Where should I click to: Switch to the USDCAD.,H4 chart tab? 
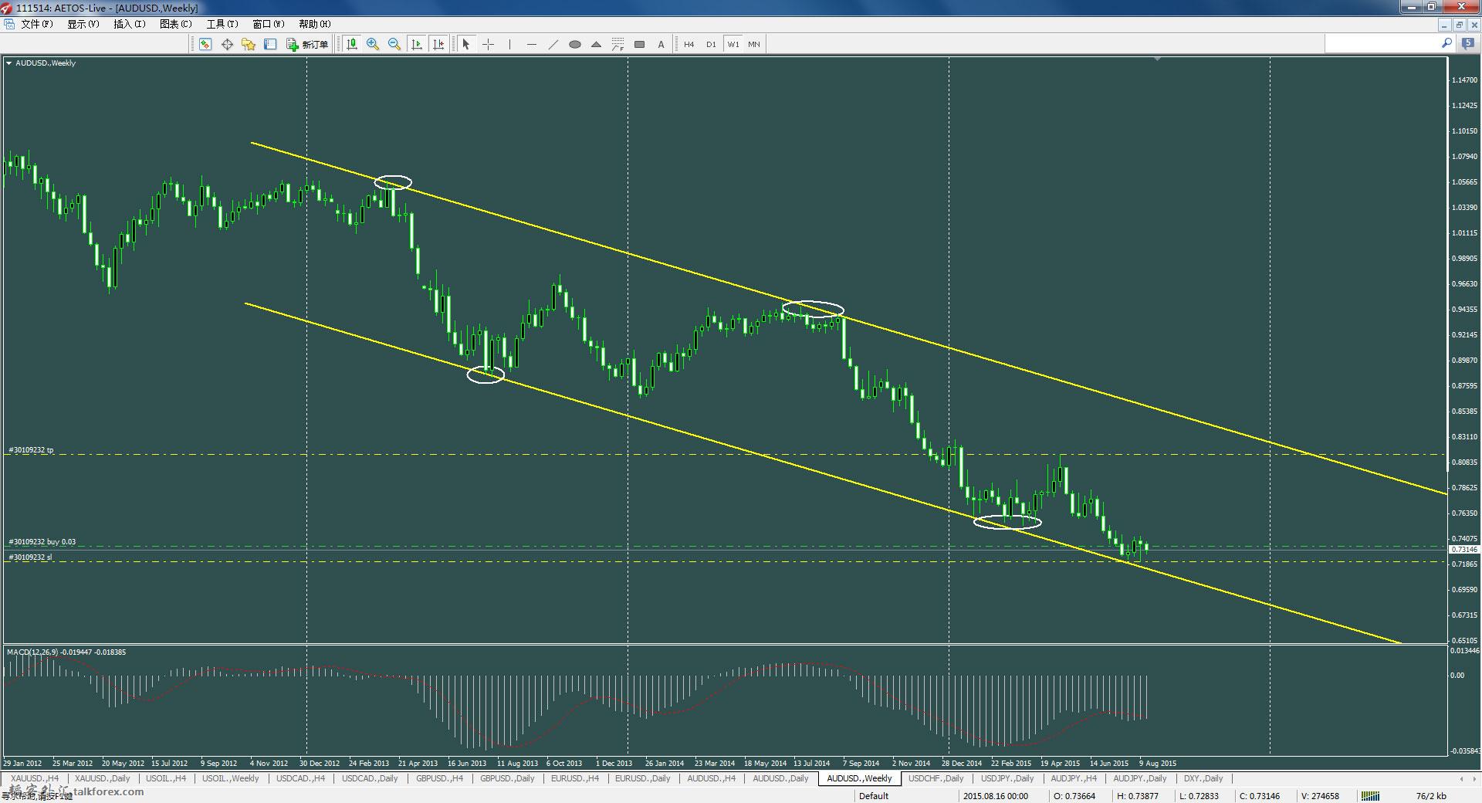click(301, 778)
